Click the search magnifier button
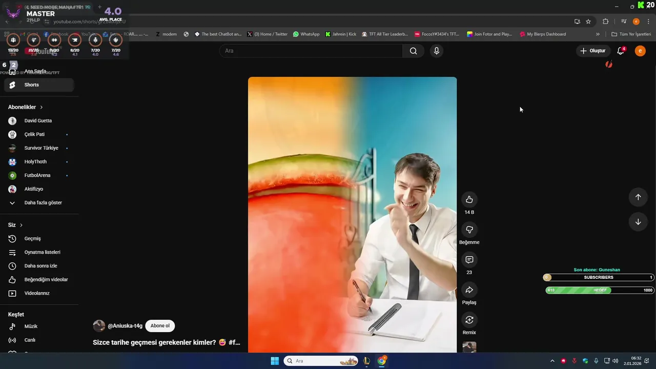This screenshot has height=369, width=656. pyautogui.click(x=413, y=51)
